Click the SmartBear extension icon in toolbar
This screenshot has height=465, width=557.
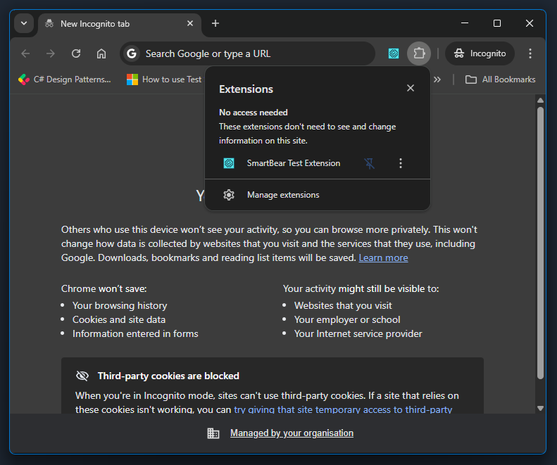click(394, 53)
